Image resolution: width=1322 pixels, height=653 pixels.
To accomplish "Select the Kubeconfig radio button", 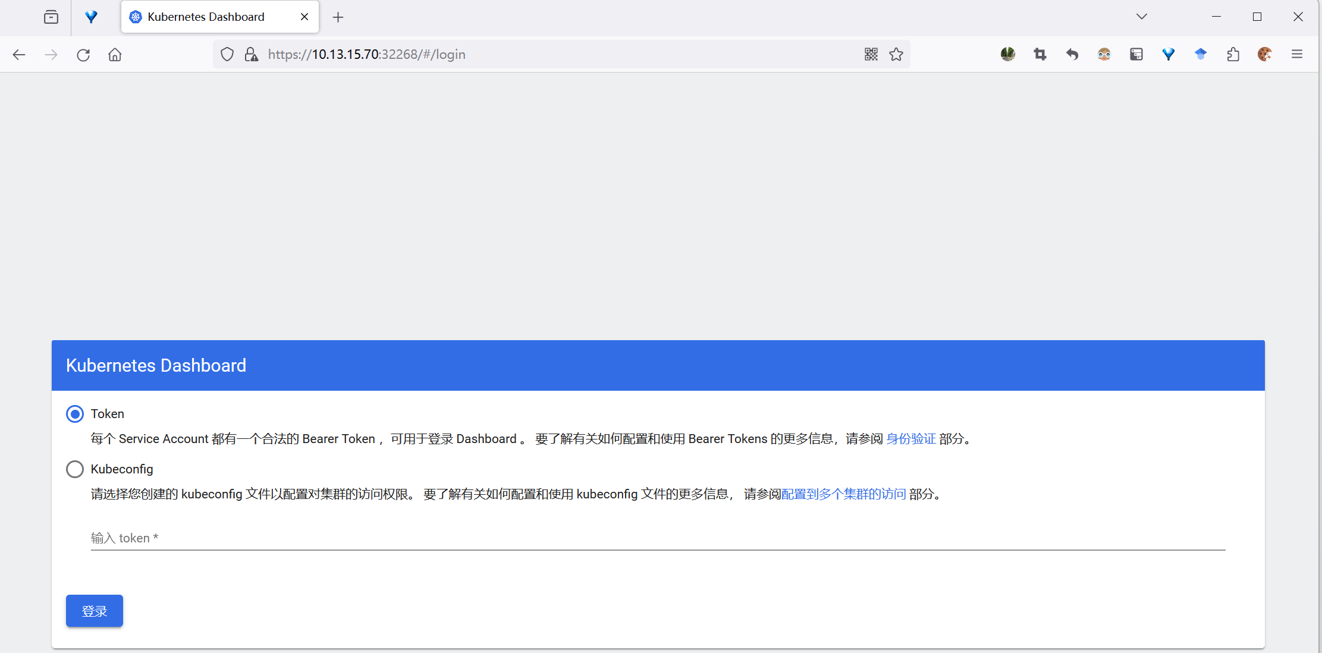I will point(75,469).
